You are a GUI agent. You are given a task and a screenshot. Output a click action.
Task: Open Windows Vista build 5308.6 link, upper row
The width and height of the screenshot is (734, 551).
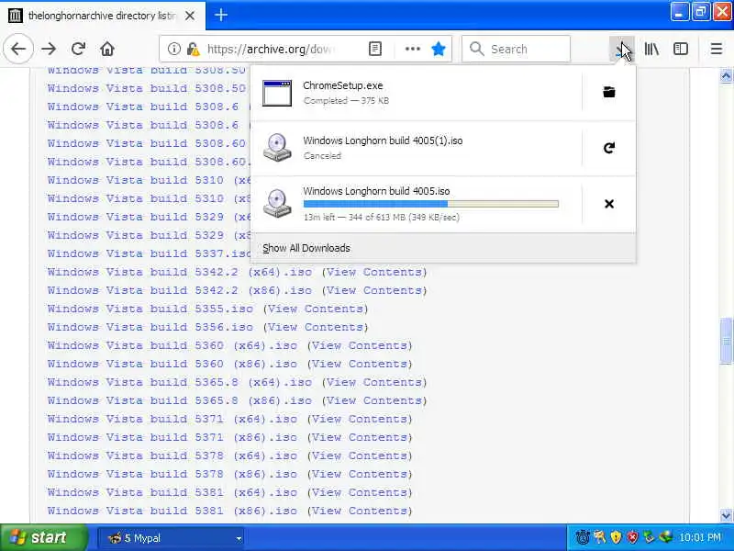tap(143, 107)
